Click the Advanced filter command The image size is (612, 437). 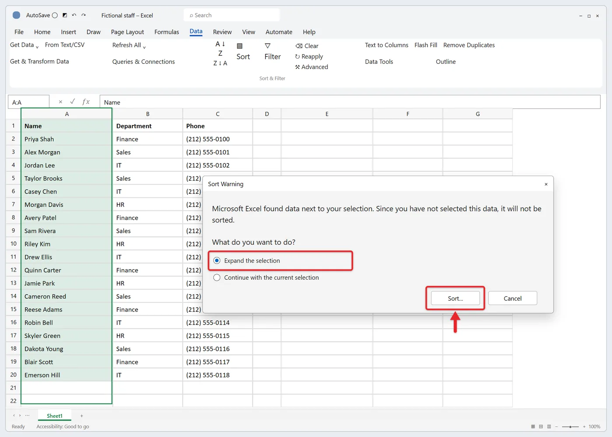coord(311,67)
